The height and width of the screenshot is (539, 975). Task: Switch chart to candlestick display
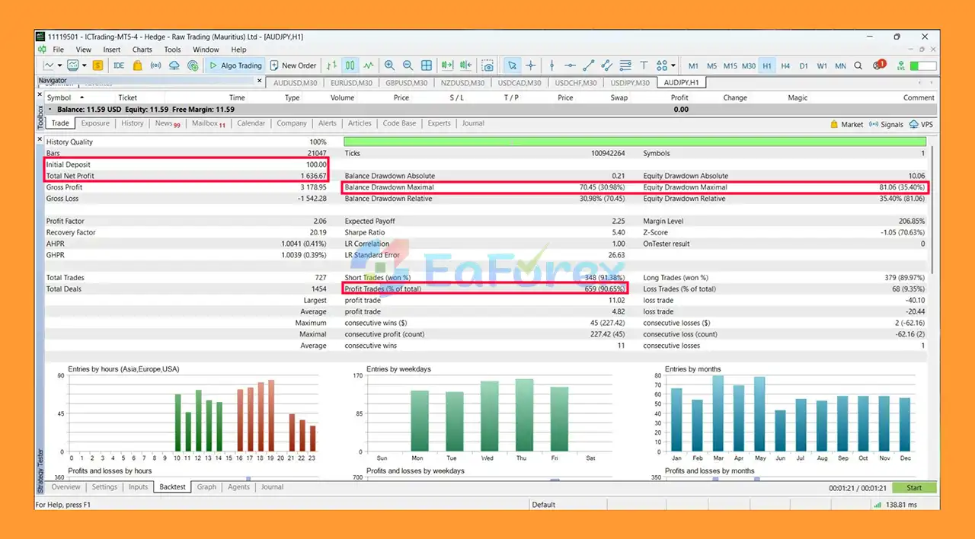pyautogui.click(x=350, y=65)
